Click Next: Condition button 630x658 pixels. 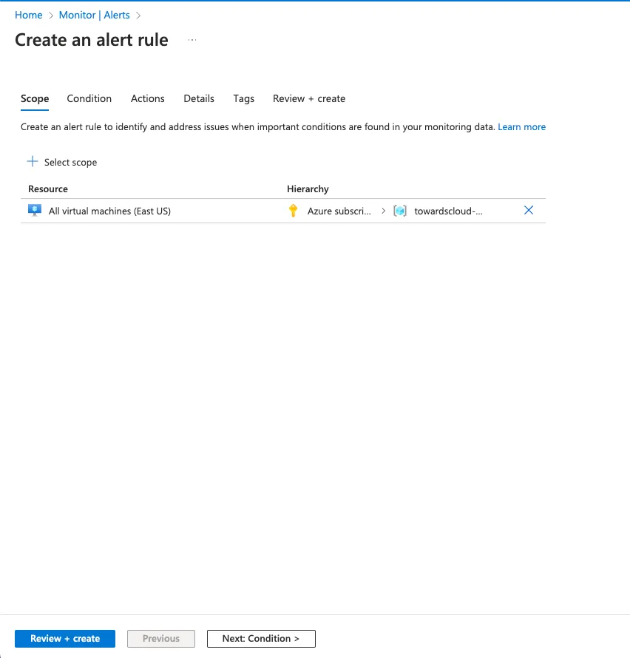pyautogui.click(x=261, y=638)
